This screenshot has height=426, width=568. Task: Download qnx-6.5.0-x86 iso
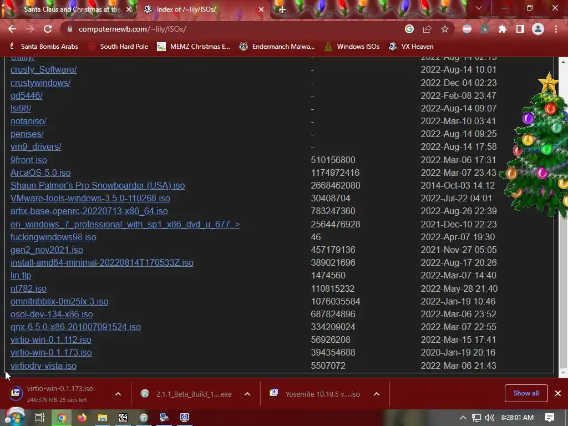[x=75, y=327]
